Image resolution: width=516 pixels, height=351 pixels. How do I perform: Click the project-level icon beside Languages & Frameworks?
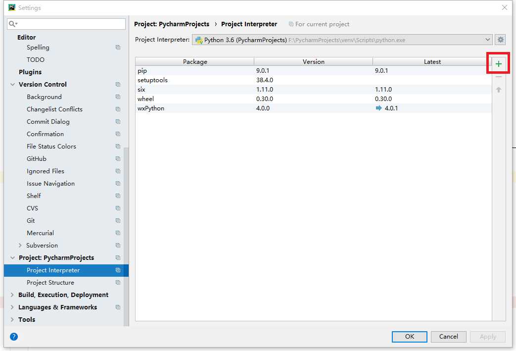coord(118,307)
